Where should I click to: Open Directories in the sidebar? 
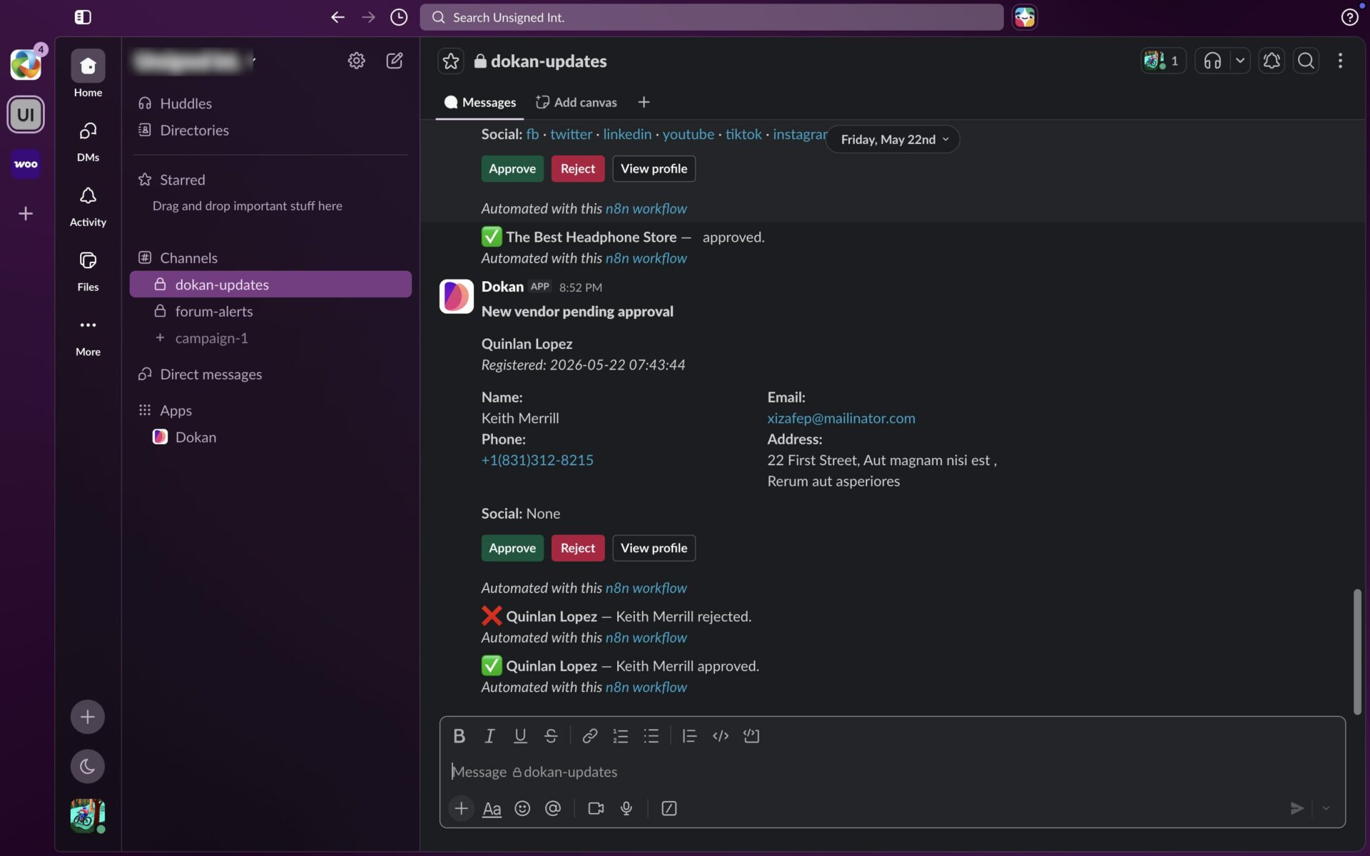click(x=194, y=130)
